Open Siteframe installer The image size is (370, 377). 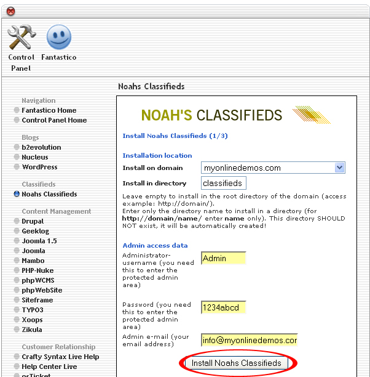[x=37, y=300]
